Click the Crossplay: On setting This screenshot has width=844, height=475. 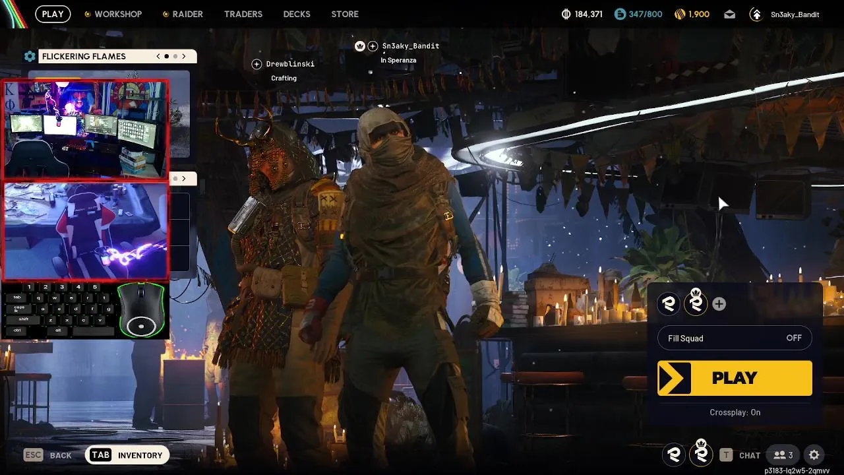click(x=735, y=412)
